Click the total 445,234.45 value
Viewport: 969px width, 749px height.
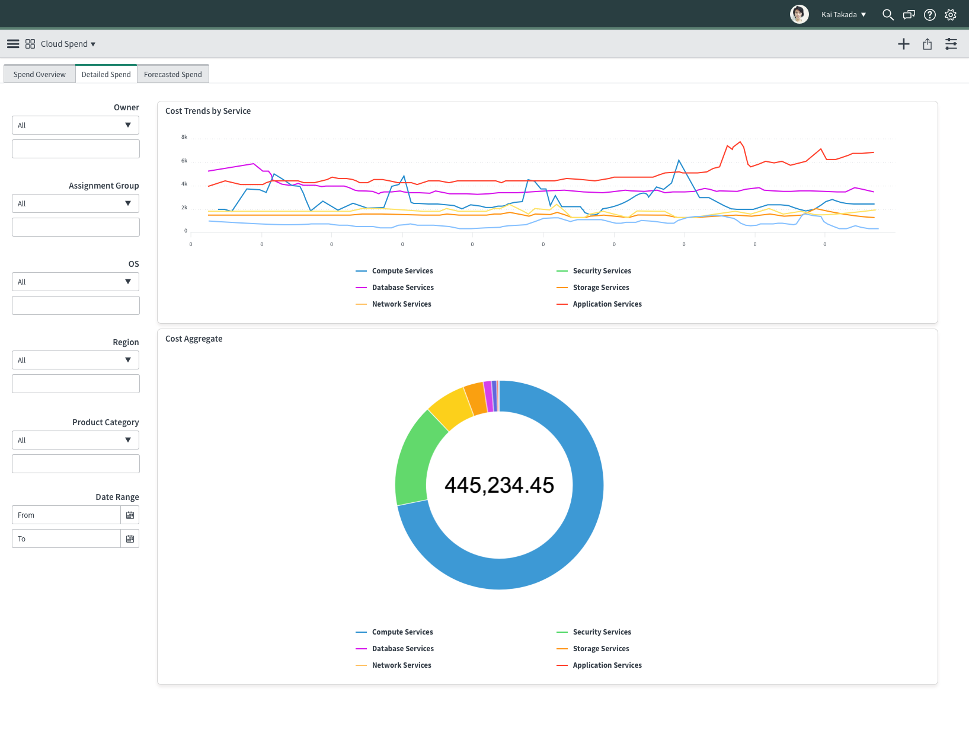499,485
